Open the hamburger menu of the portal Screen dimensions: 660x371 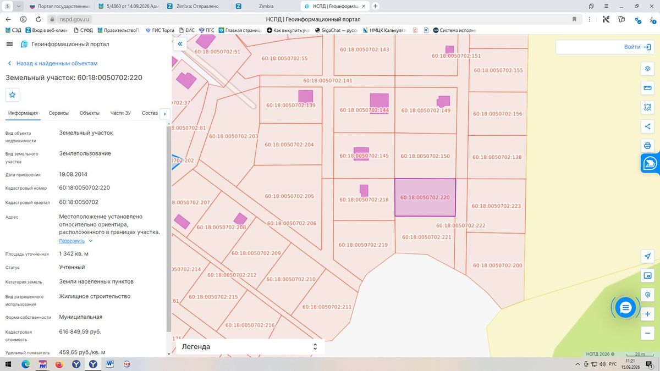pos(9,44)
